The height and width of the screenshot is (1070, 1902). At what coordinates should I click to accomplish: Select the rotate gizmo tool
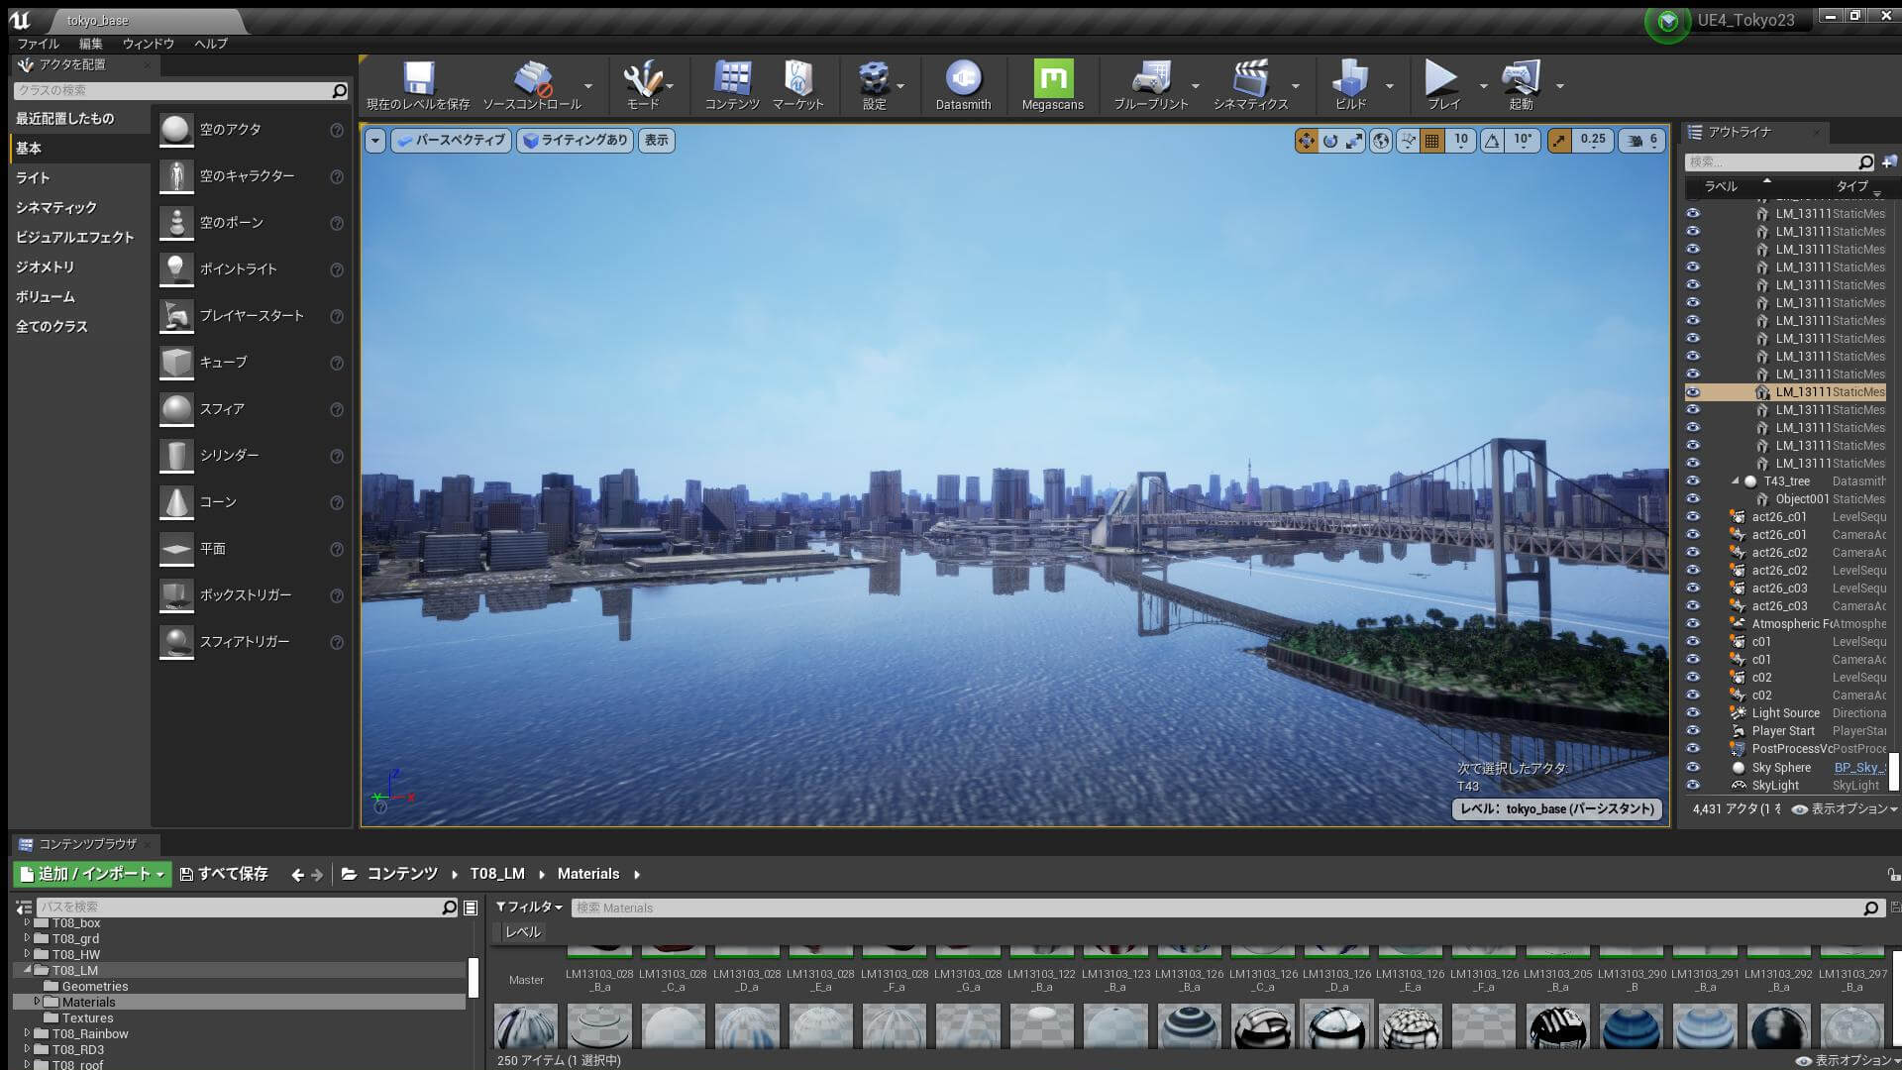(x=1330, y=141)
